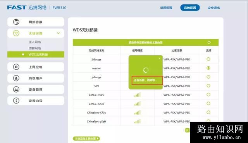
Task: Click the wireless settings Wi-Fi icon
Action: (x=16, y=33)
